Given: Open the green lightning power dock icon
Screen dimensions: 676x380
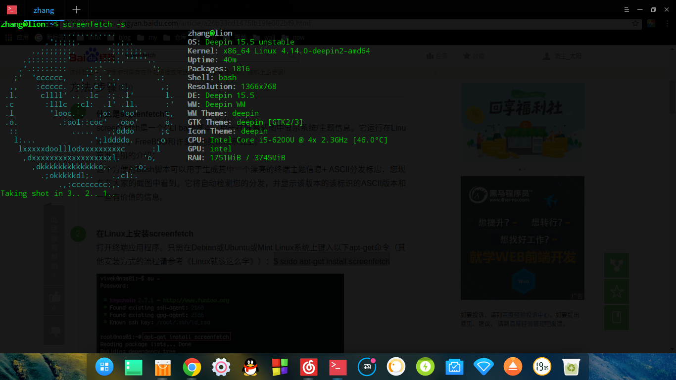Looking at the screenshot, I should click(425, 367).
